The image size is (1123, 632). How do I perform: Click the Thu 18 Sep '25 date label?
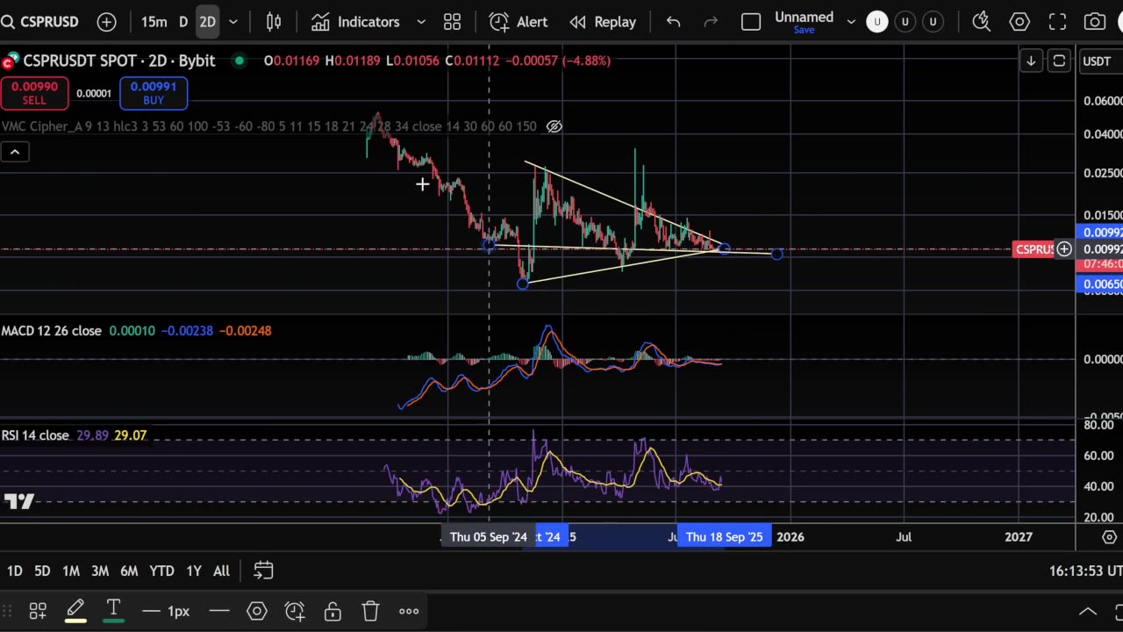(725, 536)
